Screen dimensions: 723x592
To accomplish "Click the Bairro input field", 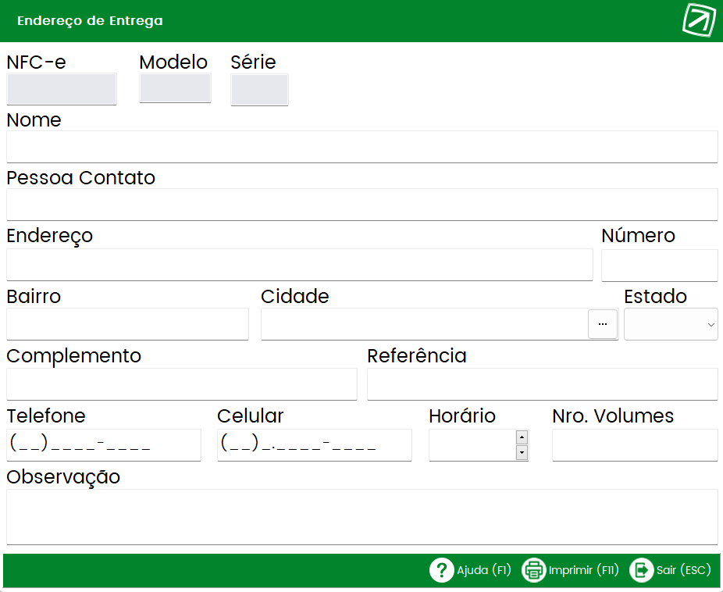I will [128, 324].
